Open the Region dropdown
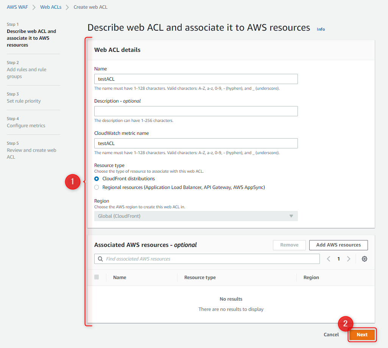 [196, 216]
